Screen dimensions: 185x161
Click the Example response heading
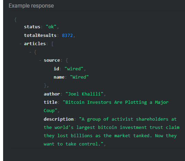(31, 6)
